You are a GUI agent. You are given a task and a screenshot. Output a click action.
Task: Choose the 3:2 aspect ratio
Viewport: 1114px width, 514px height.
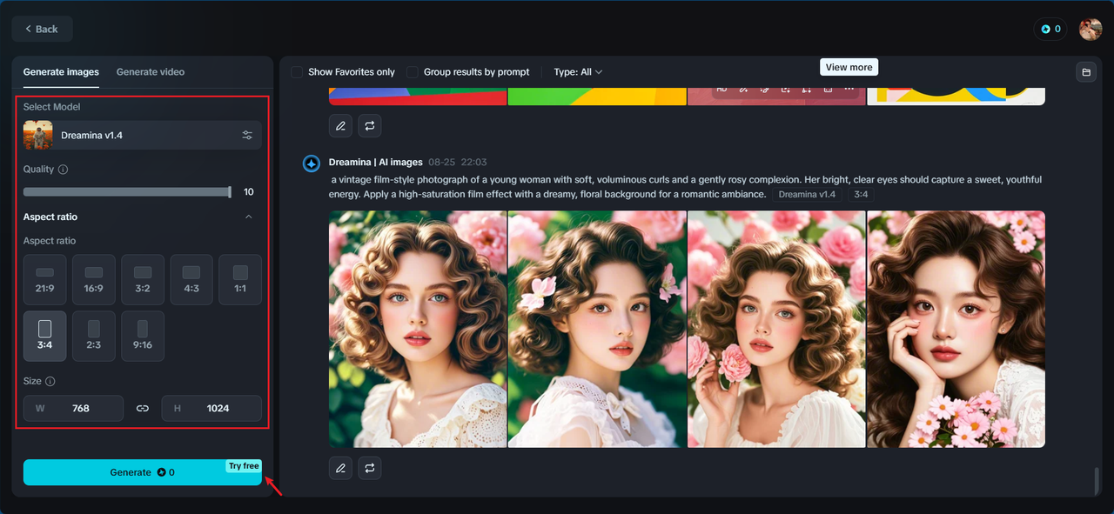pos(143,279)
